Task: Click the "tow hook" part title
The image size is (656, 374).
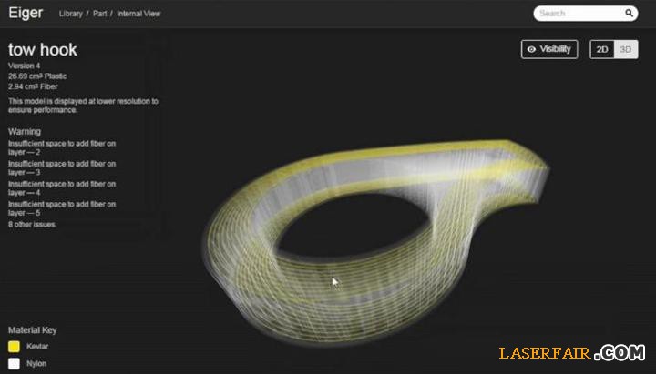Action: tap(43, 49)
